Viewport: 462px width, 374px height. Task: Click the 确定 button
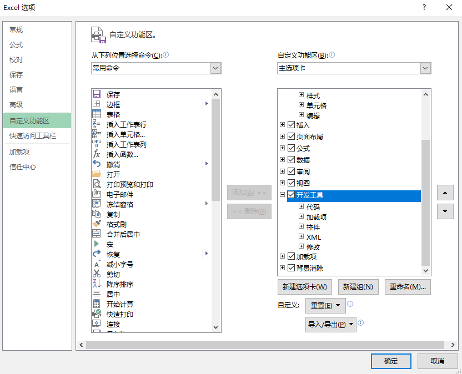pyautogui.click(x=391, y=361)
